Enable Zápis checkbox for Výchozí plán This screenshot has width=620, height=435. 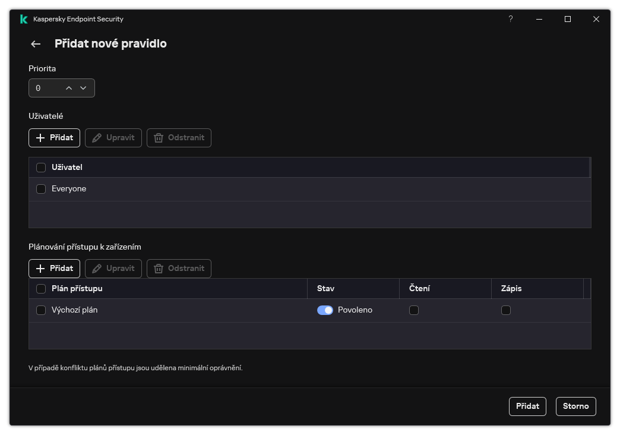(506, 310)
